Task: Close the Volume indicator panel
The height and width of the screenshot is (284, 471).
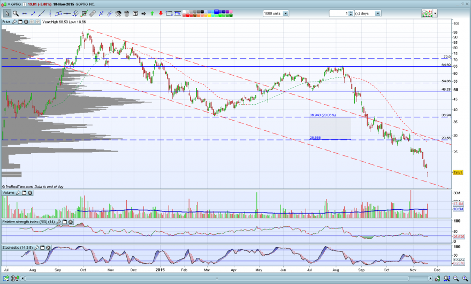Action: (x=30, y=193)
